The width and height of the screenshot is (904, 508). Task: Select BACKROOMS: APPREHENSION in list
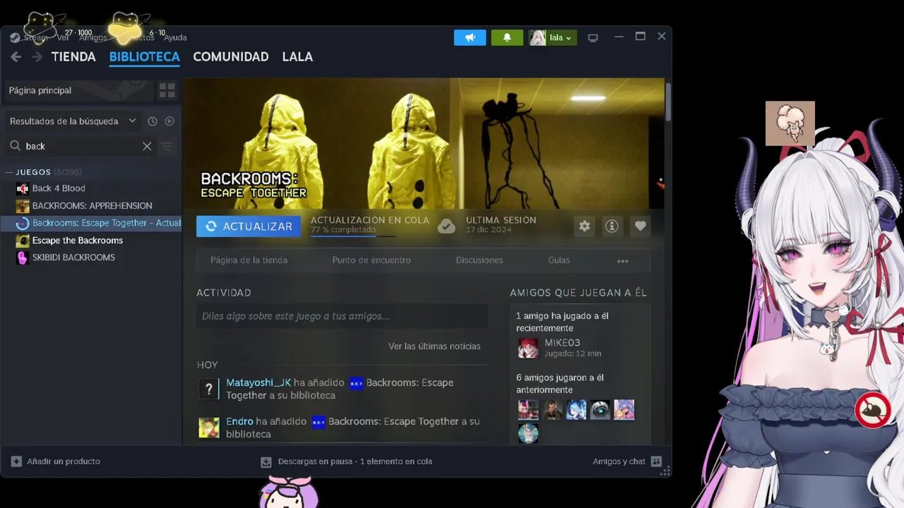point(92,206)
